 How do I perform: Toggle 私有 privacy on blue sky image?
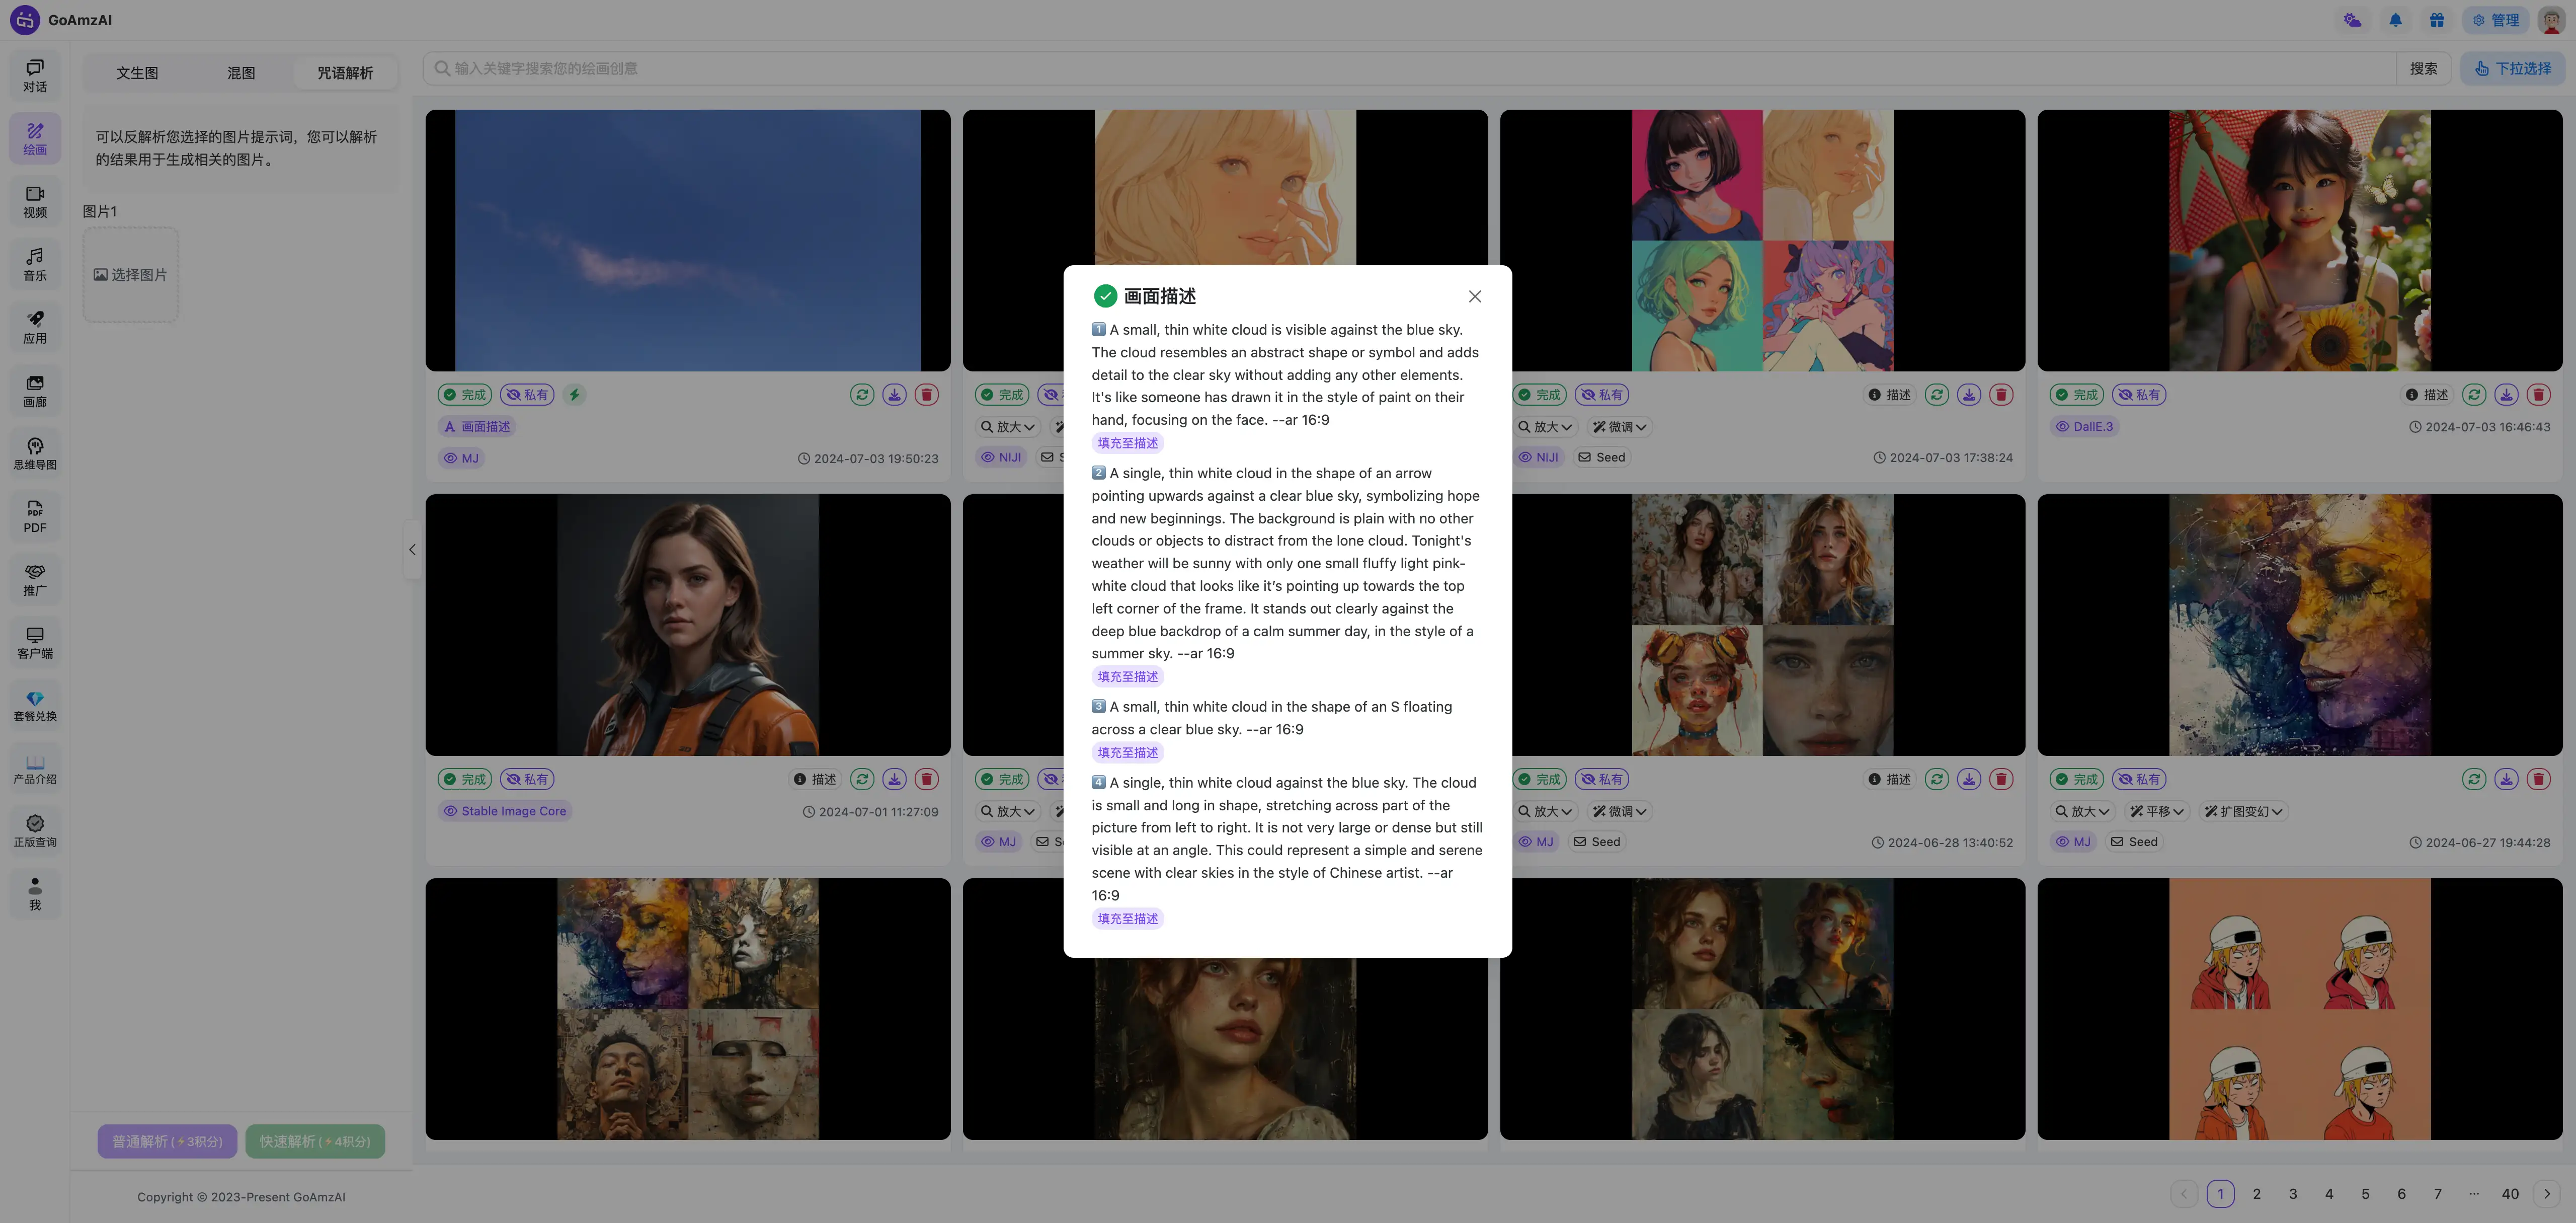click(527, 395)
